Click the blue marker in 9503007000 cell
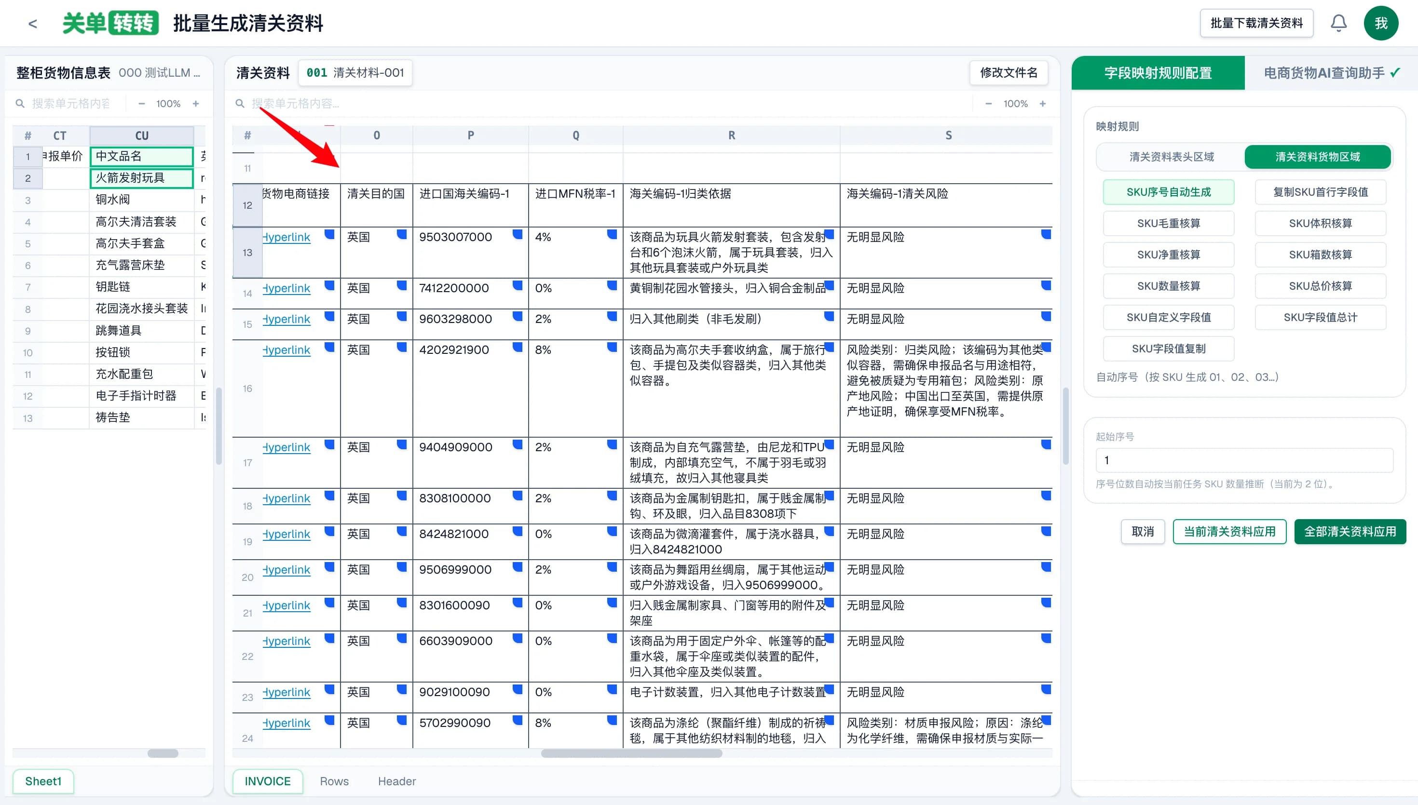The width and height of the screenshot is (1418, 805). pos(518,234)
